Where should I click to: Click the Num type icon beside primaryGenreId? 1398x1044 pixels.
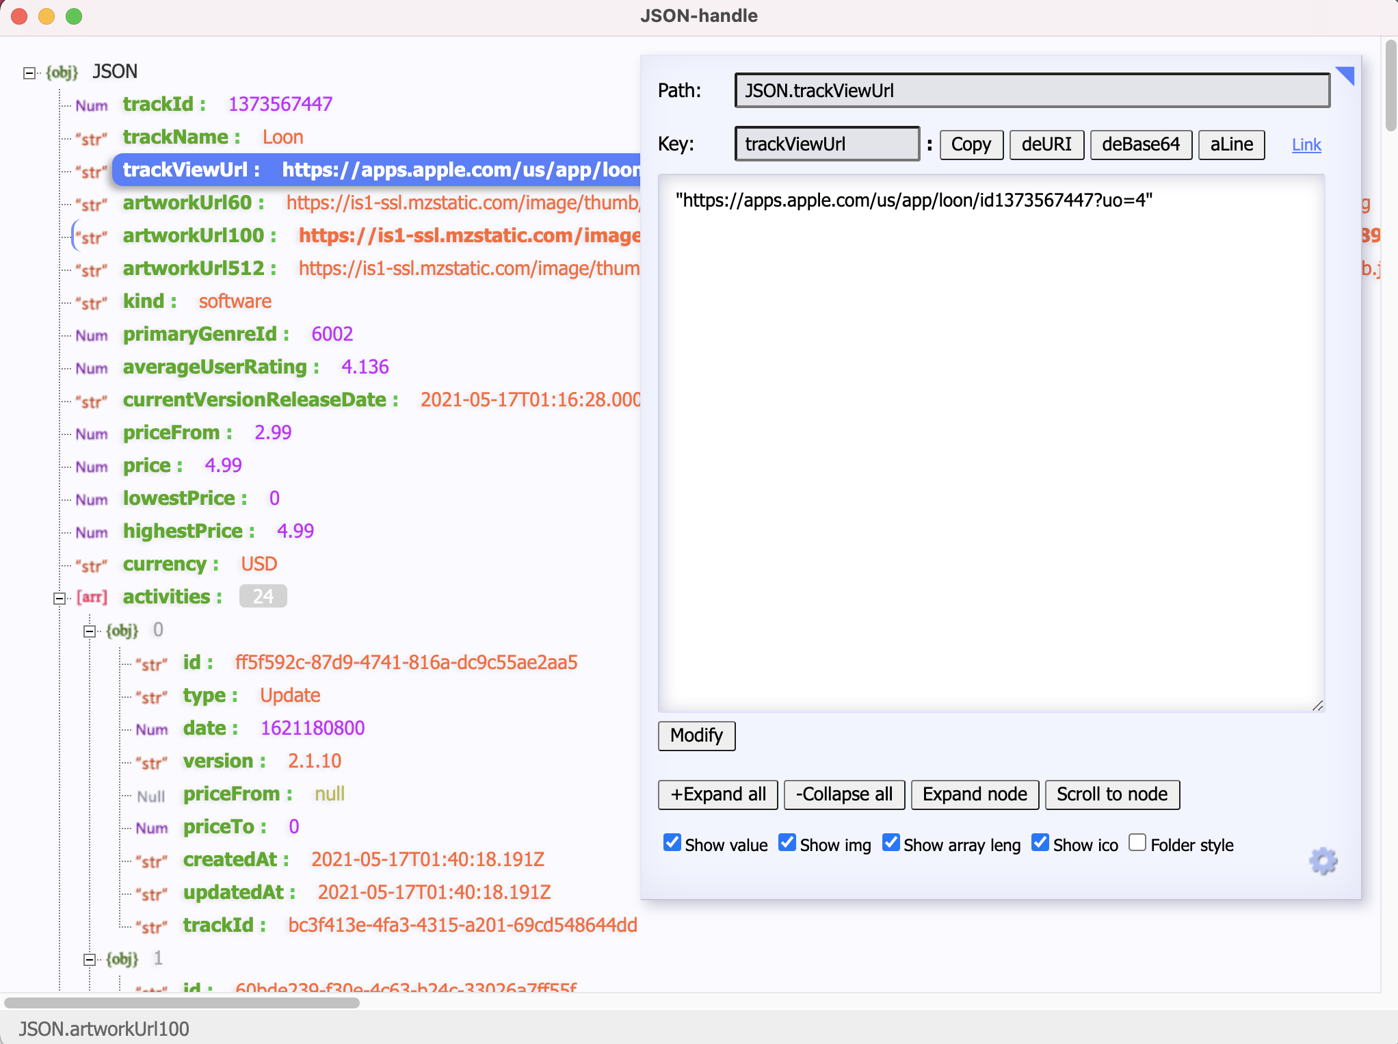(92, 335)
